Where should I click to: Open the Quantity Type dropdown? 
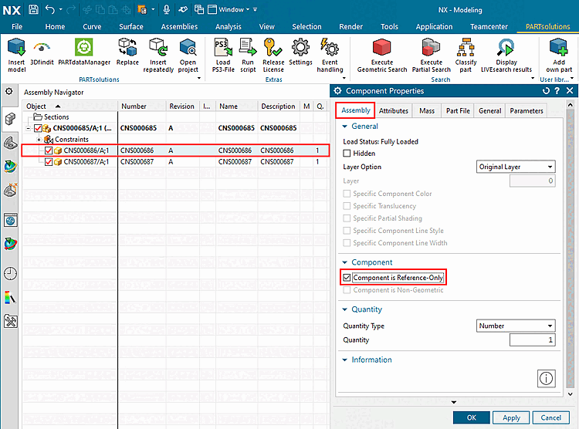coord(516,326)
